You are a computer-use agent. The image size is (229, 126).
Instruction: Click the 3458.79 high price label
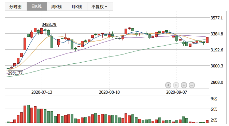pos(49,24)
